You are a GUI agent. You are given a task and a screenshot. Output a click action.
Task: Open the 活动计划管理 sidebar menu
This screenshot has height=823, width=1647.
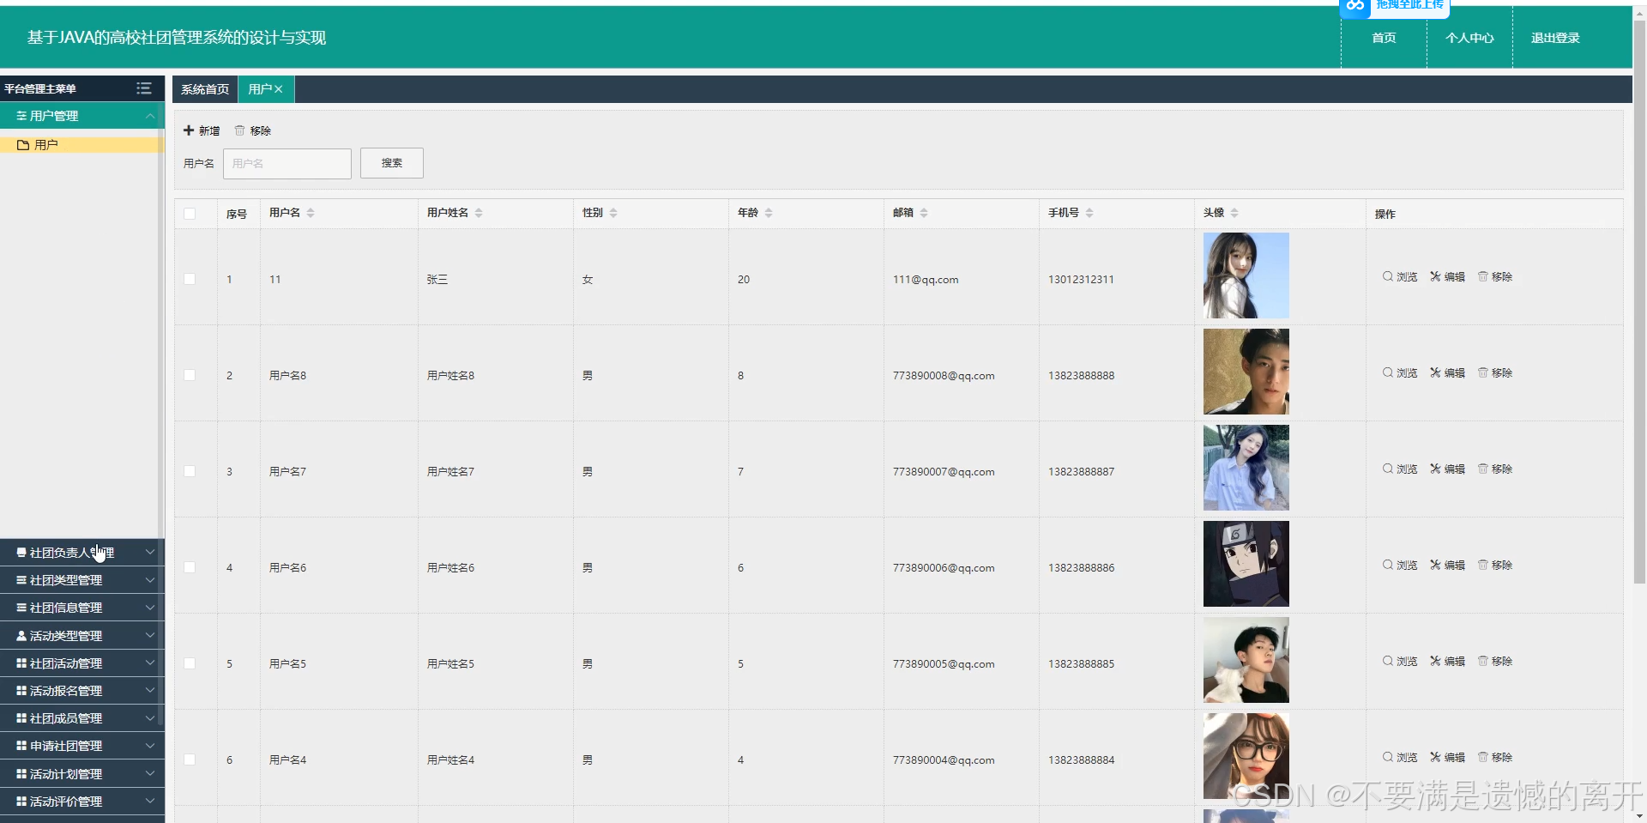[81, 774]
